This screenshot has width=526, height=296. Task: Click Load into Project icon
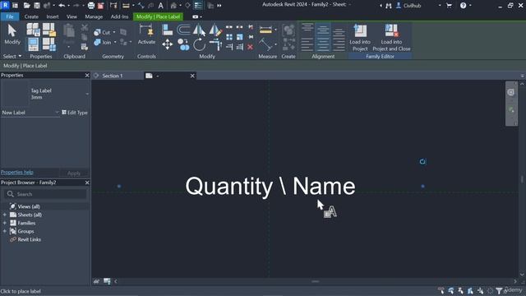[x=360, y=38]
